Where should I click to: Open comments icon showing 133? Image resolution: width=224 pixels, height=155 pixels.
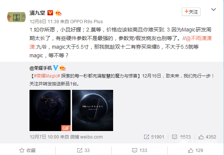pyautogui.click(x=134, y=151)
